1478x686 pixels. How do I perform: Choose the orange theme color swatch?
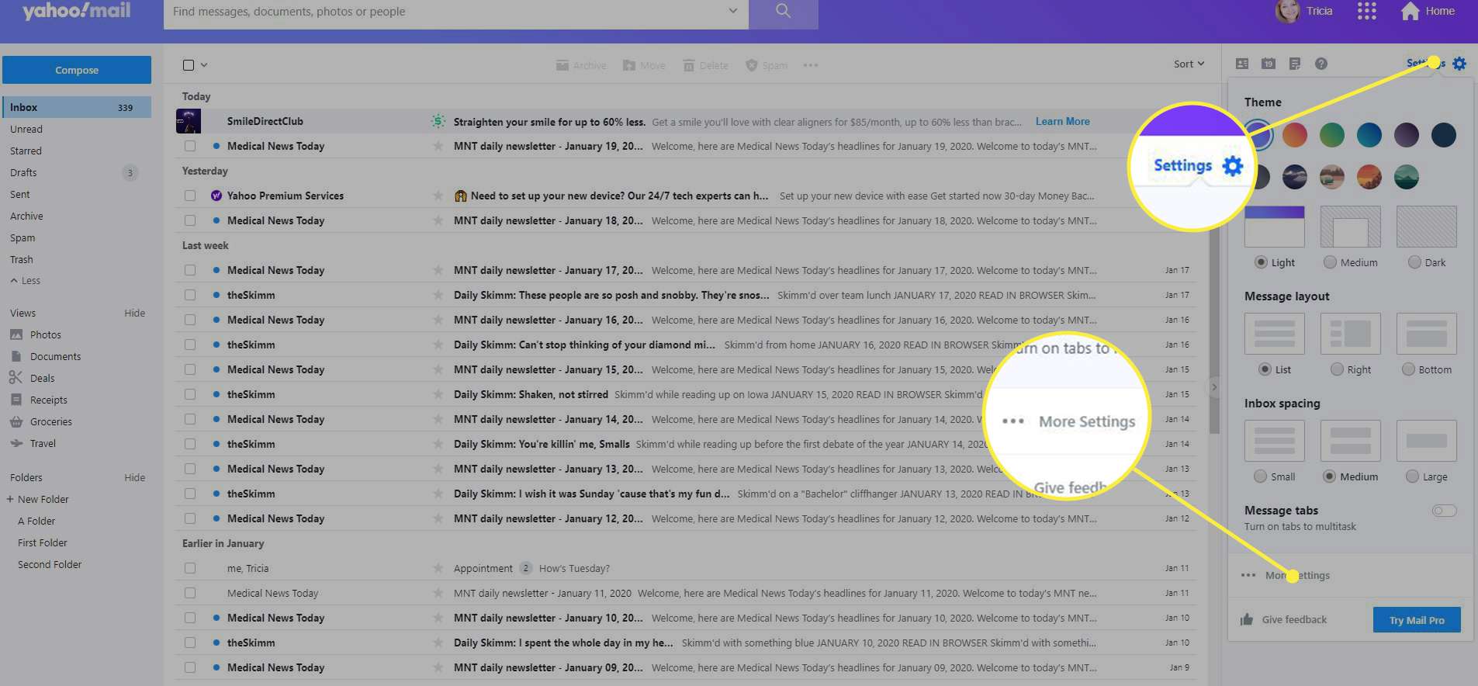(1295, 135)
